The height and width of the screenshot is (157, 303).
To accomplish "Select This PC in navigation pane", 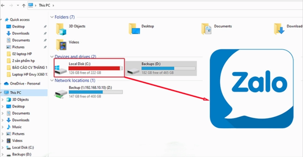I will pos(15,93).
